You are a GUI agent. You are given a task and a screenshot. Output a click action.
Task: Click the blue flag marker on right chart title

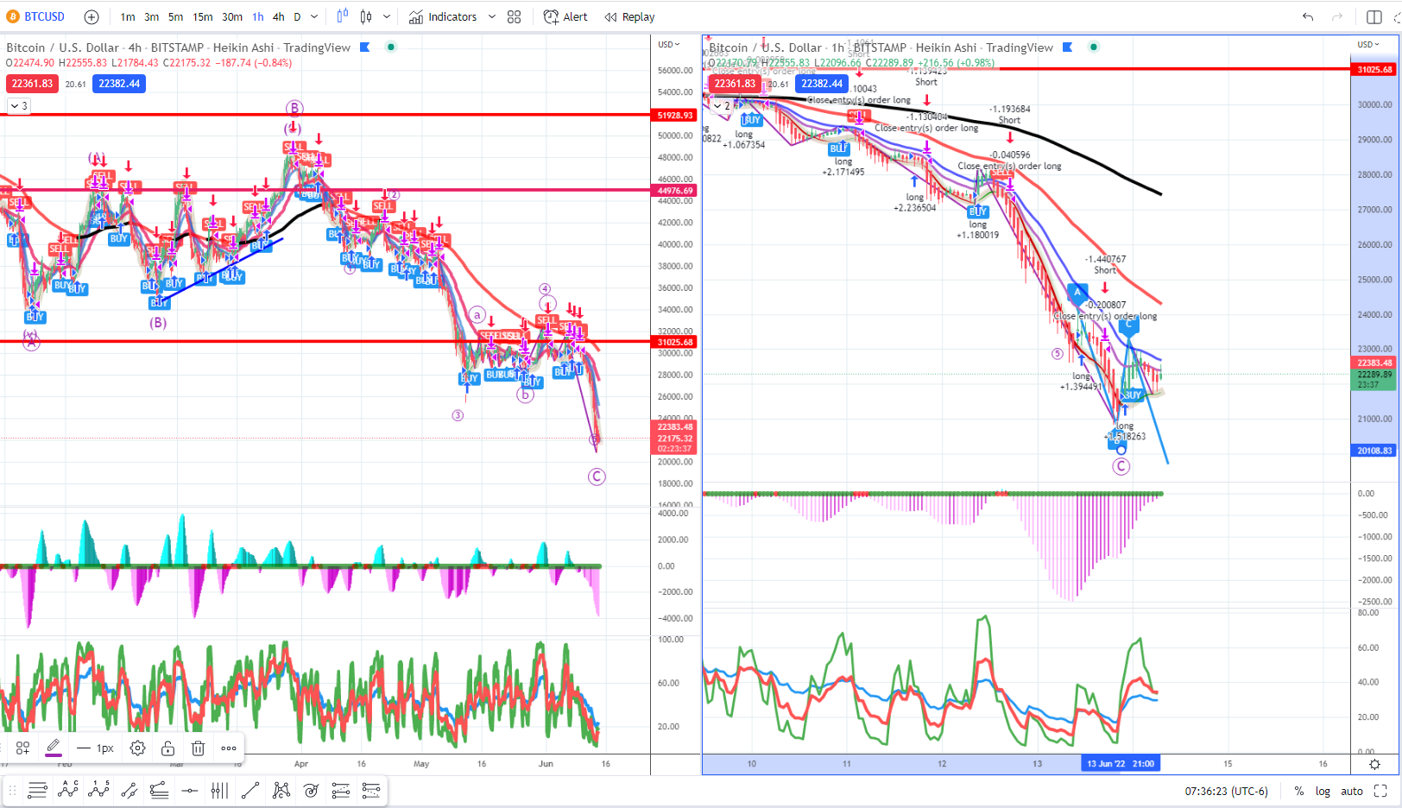coord(1068,47)
